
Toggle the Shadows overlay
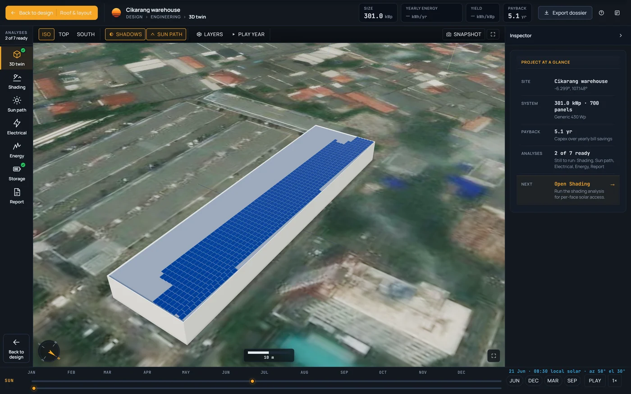[x=125, y=34]
